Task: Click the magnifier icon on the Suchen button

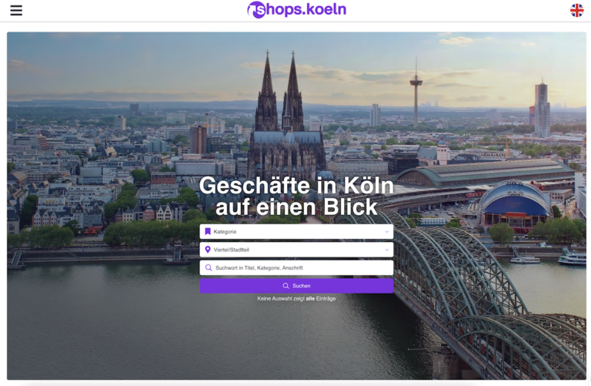Action: pyautogui.click(x=286, y=286)
